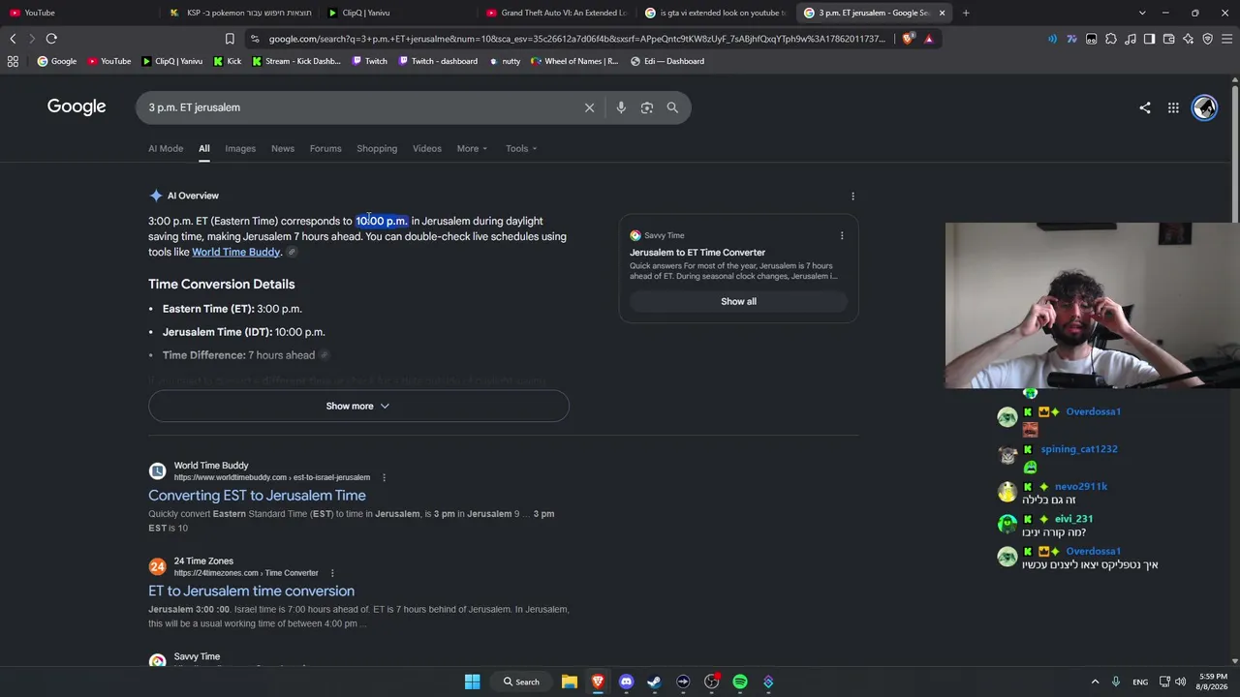Launch Discord from the taskbar
The image size is (1240, 697).
click(x=626, y=682)
